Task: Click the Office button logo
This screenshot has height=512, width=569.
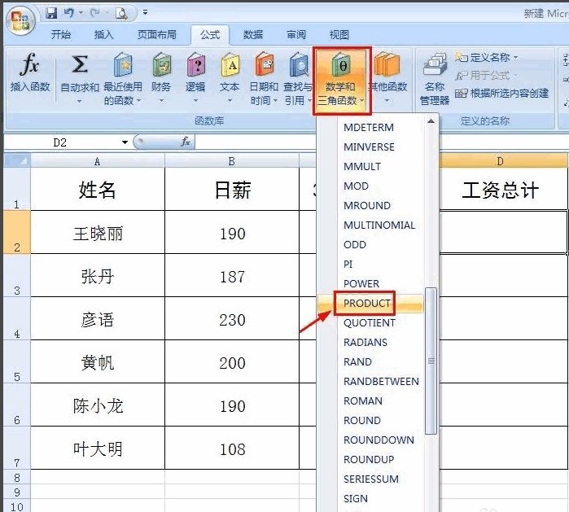Action: 20,20
